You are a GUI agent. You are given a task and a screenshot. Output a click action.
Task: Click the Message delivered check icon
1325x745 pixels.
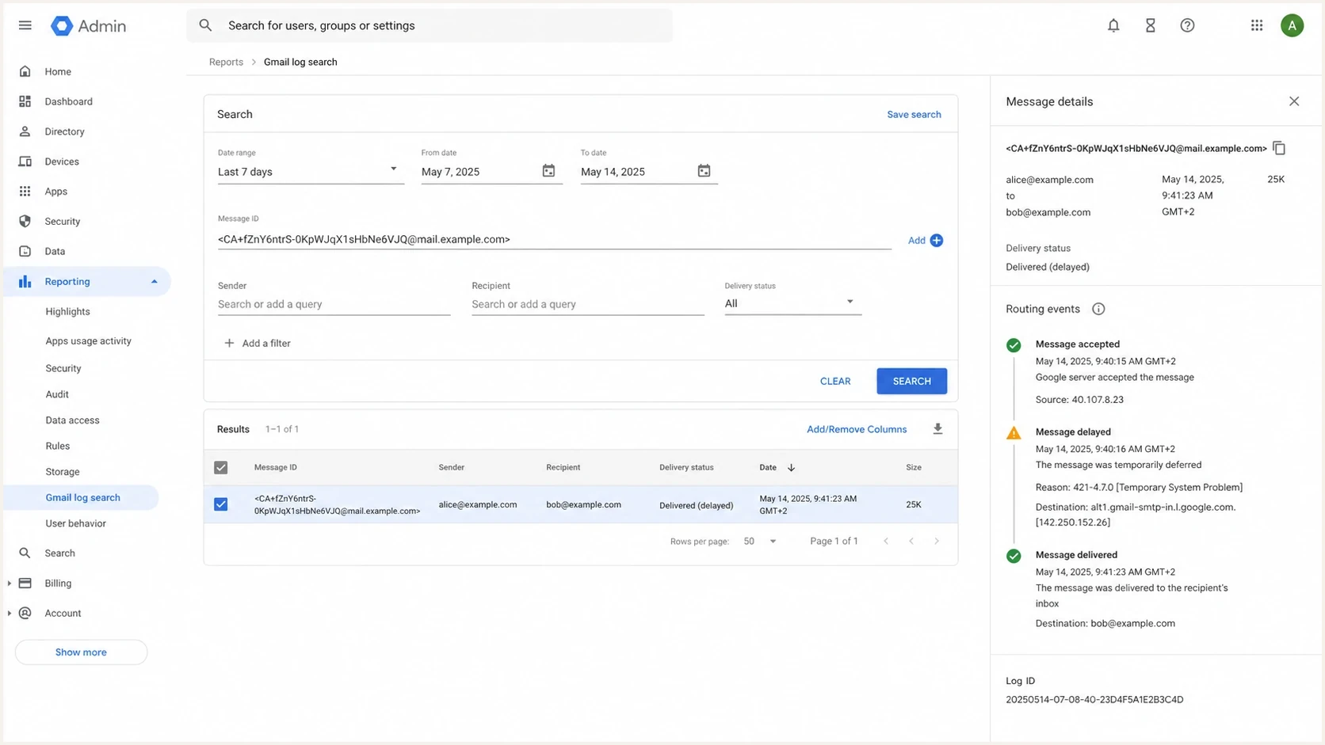(1014, 556)
